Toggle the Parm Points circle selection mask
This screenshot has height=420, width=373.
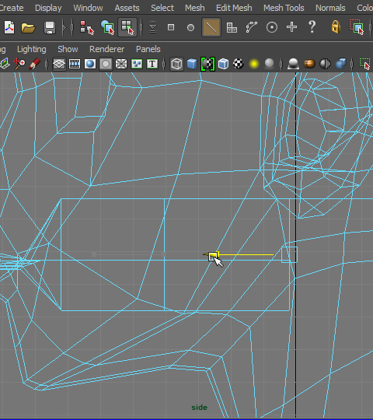click(191, 27)
